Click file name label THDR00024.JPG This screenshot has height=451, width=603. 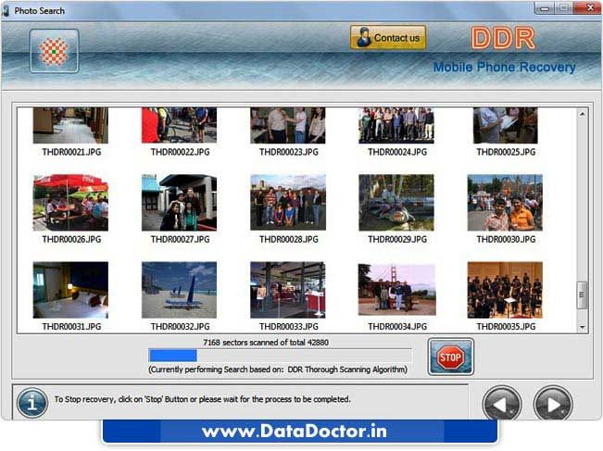(x=397, y=152)
